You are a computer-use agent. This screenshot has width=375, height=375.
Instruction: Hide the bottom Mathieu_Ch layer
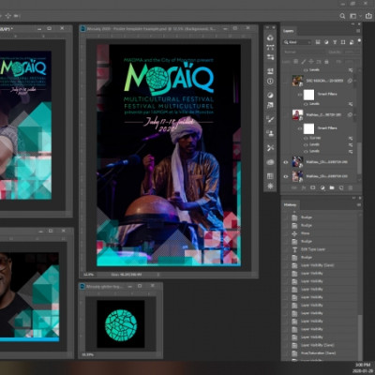(x=286, y=176)
